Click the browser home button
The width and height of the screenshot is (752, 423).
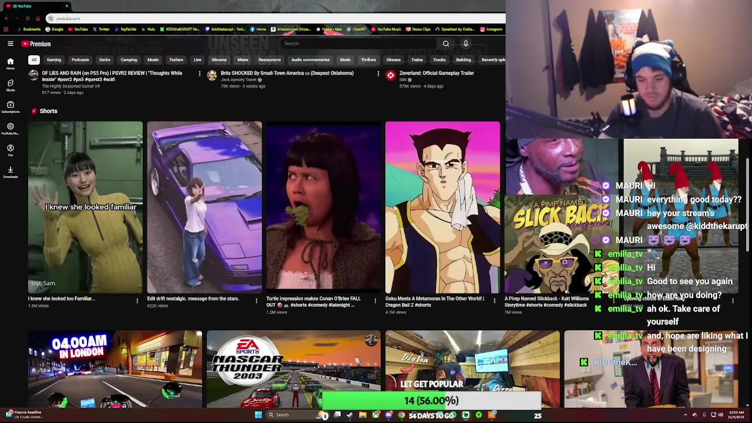pos(38,18)
